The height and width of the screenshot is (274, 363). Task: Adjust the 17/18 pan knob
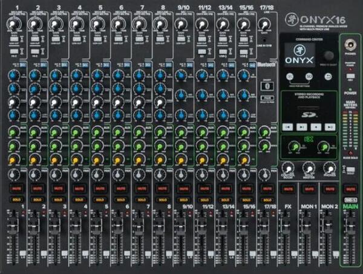click(264, 174)
